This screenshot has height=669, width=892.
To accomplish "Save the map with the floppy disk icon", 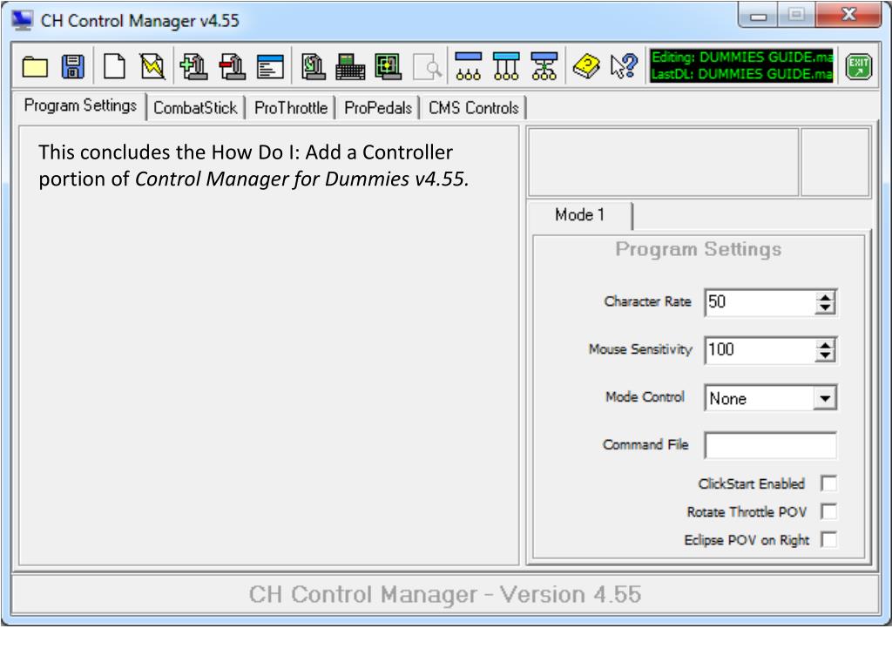I will [72, 66].
